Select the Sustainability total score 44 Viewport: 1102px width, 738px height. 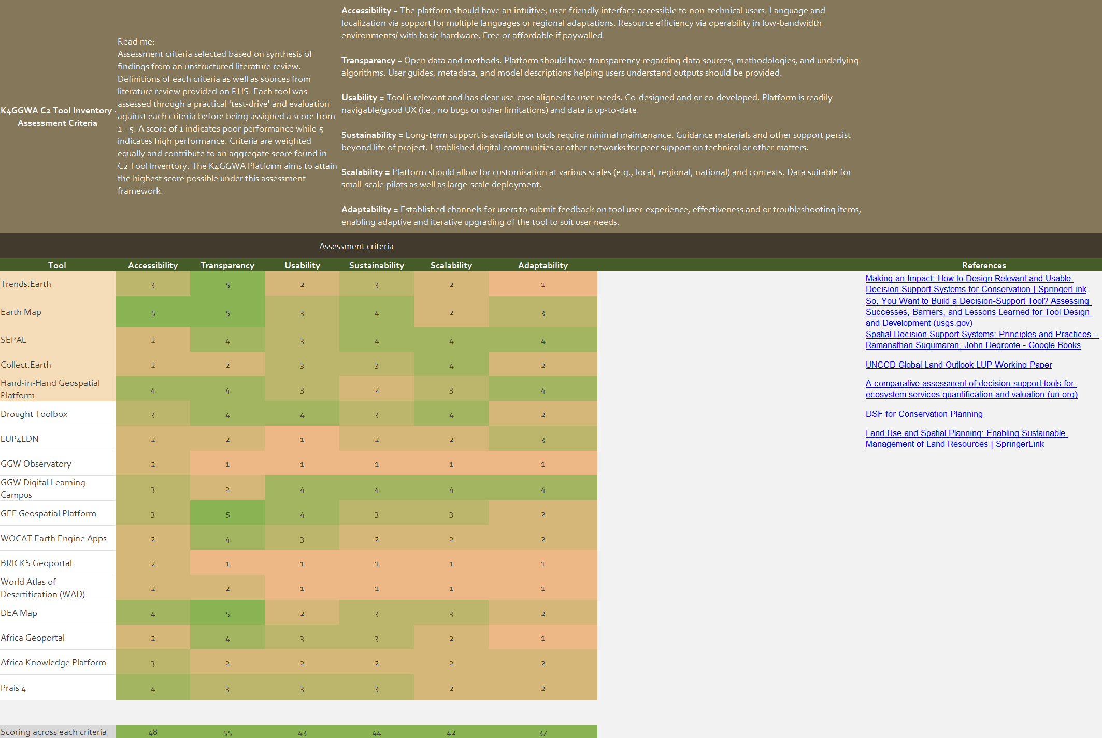click(377, 732)
